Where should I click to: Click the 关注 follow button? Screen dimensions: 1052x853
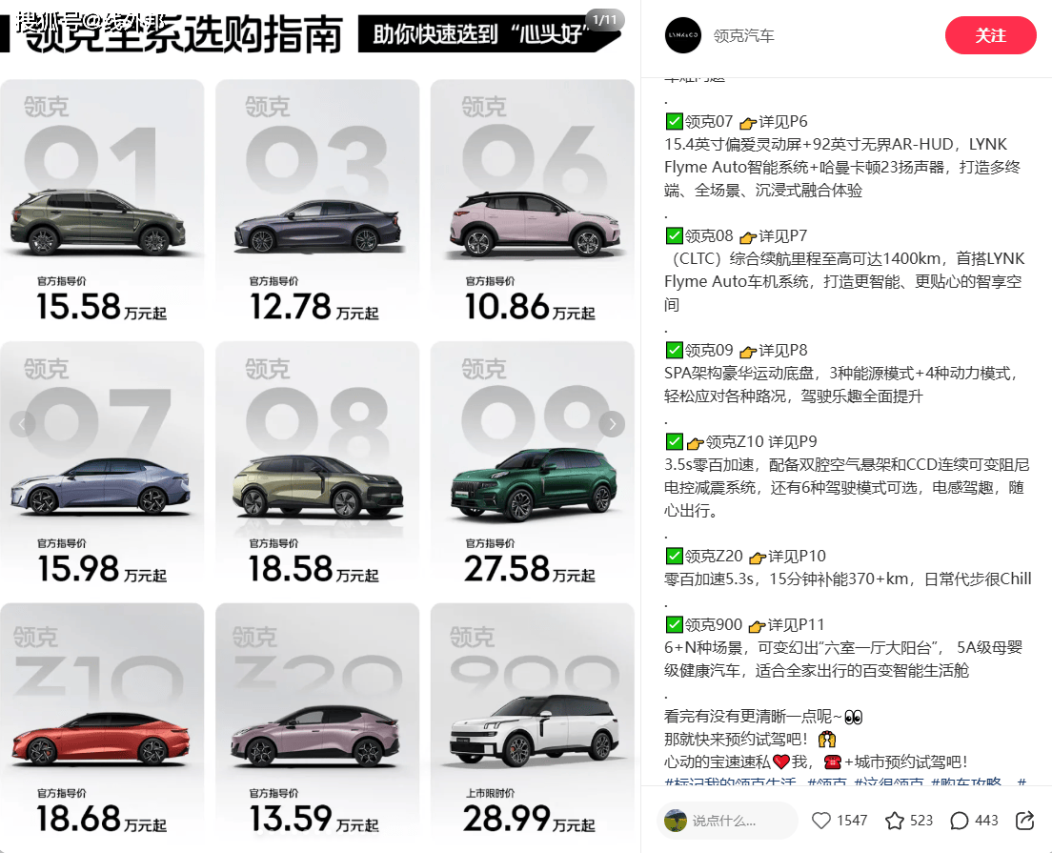pos(990,35)
